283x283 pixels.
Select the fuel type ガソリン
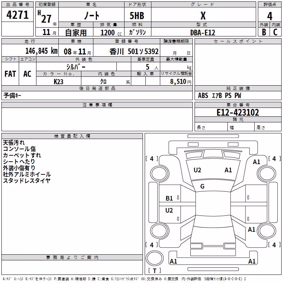[137, 32]
